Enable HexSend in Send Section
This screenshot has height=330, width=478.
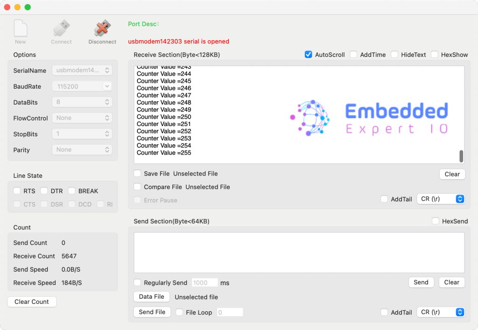click(436, 221)
